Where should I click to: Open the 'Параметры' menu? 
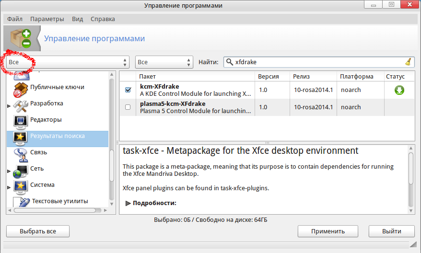(47, 19)
